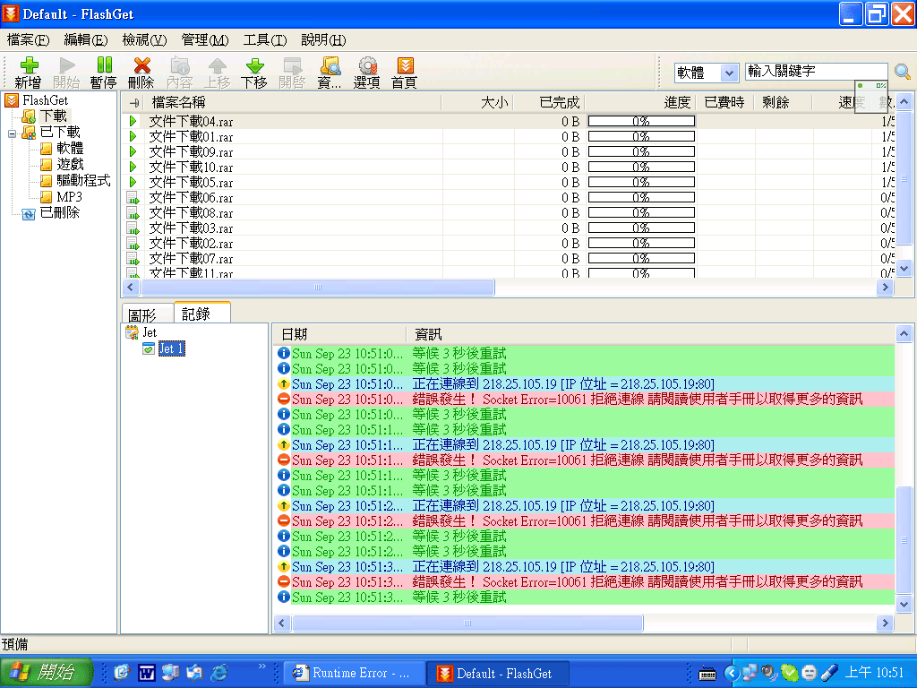Click the Jet calendar icon in the log tree
Screen dimensions: 917x688
tap(133, 333)
